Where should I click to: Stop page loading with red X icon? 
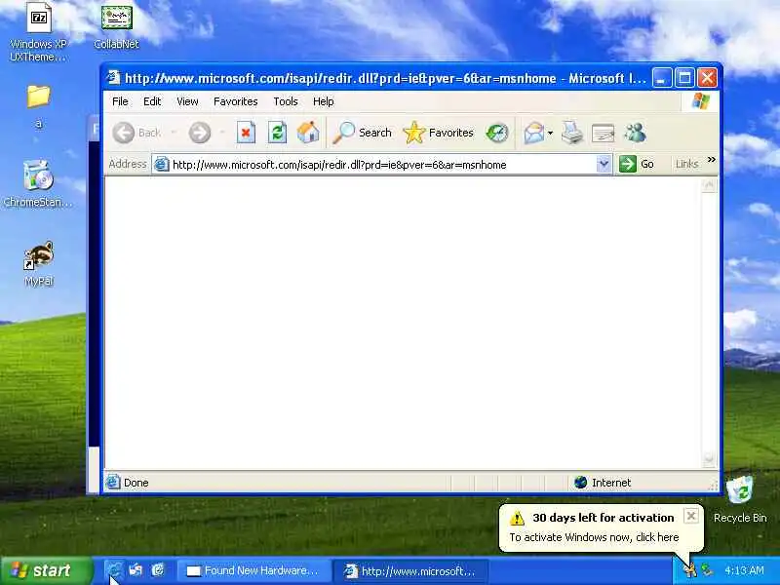246,133
